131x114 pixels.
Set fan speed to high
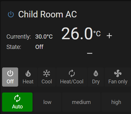coord(116,102)
